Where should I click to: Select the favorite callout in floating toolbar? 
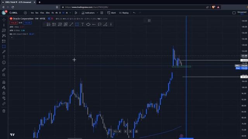point(100,24)
